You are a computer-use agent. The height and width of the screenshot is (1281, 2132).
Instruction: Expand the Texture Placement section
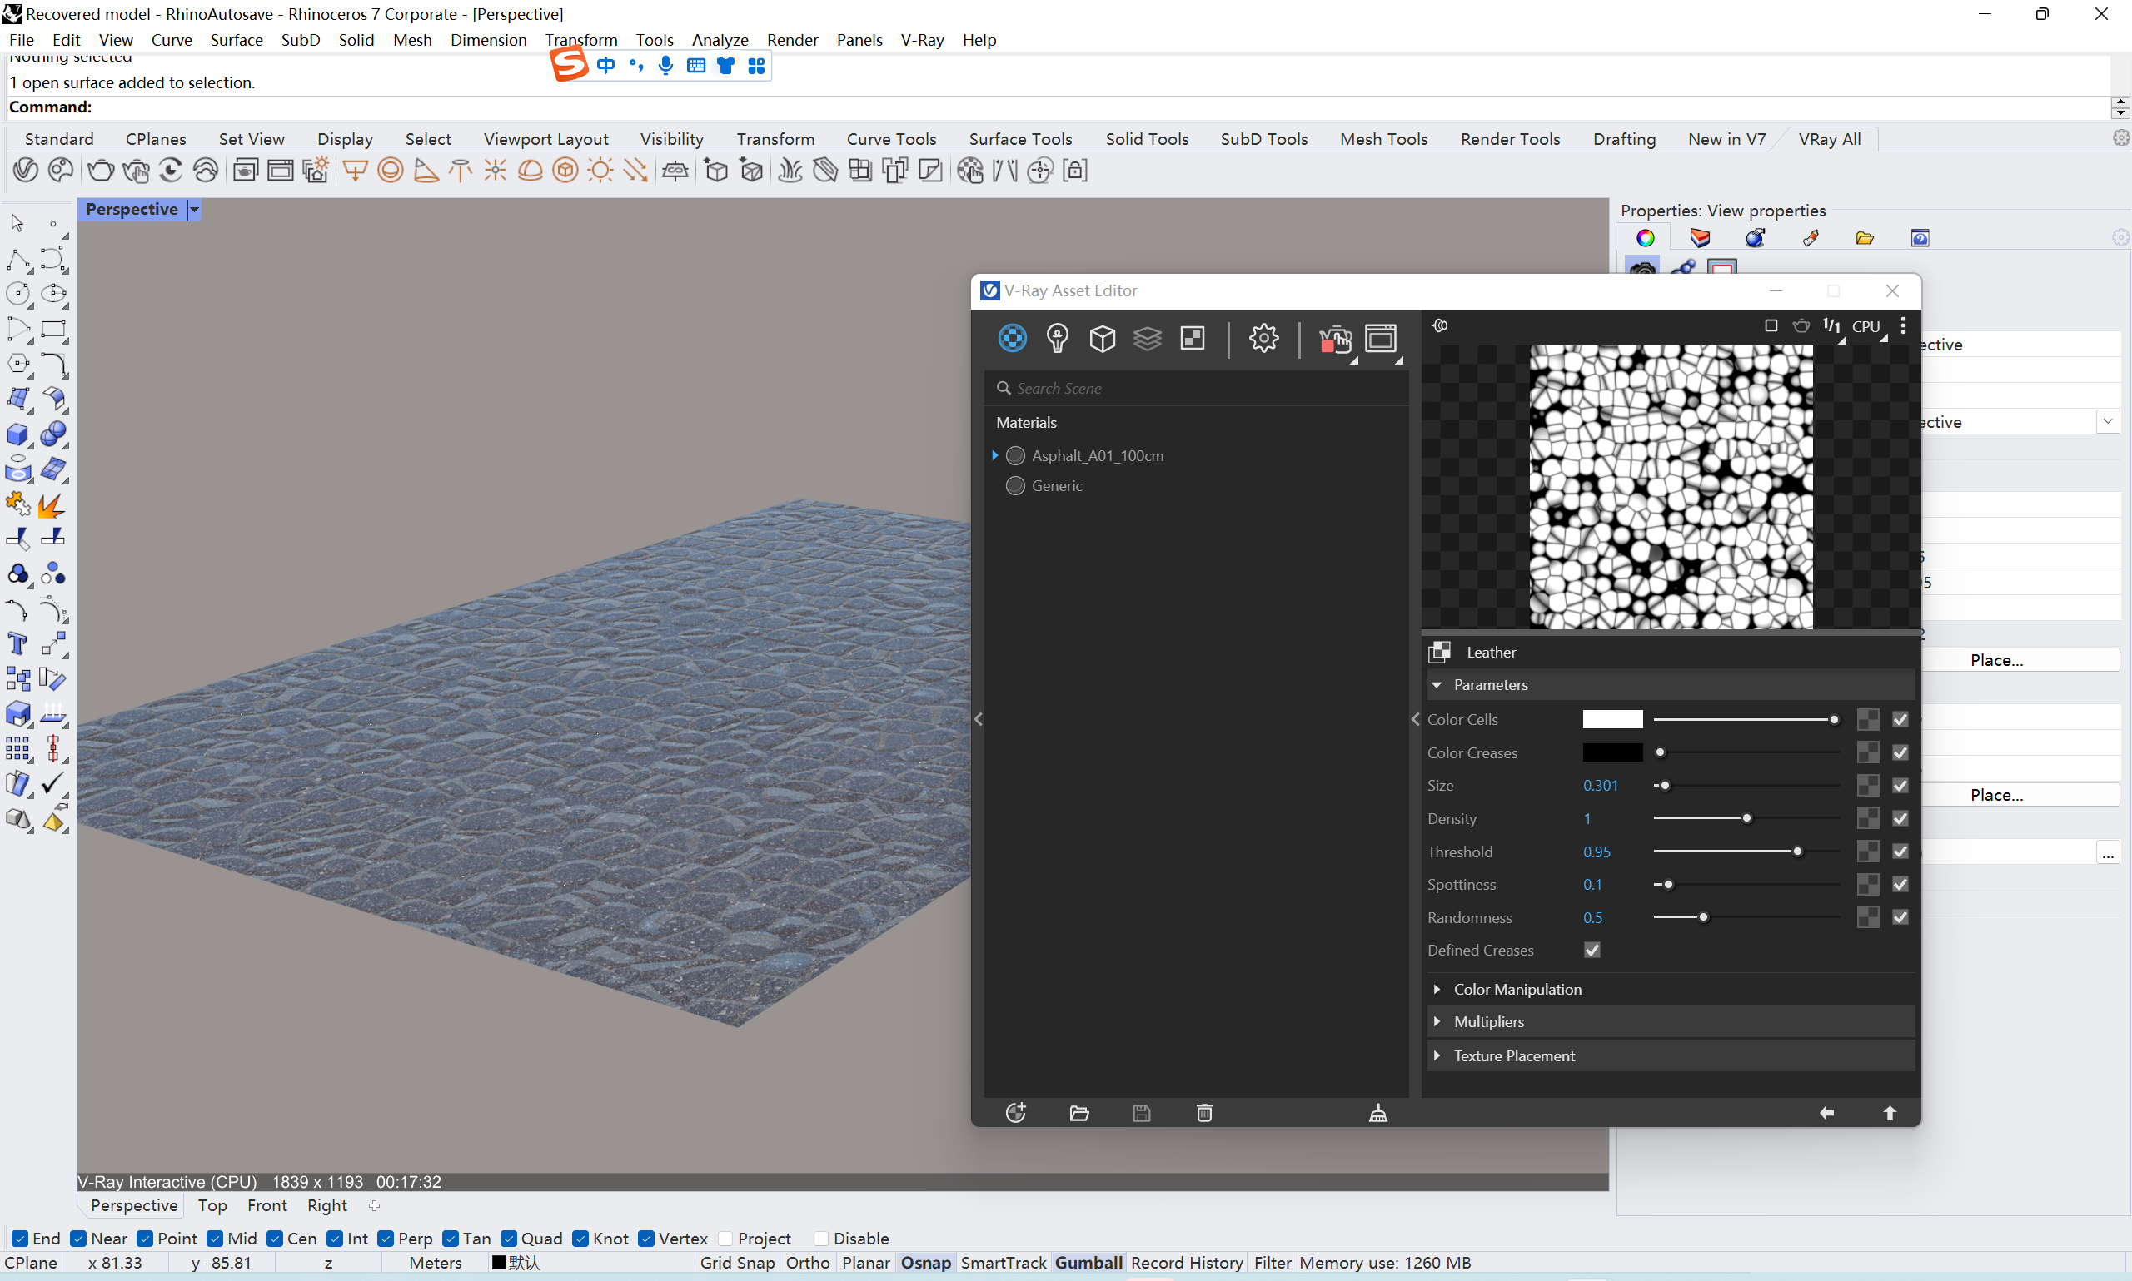[1437, 1055]
